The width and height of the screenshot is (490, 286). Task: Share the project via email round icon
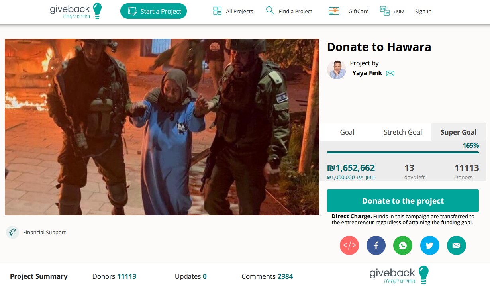[457, 245]
